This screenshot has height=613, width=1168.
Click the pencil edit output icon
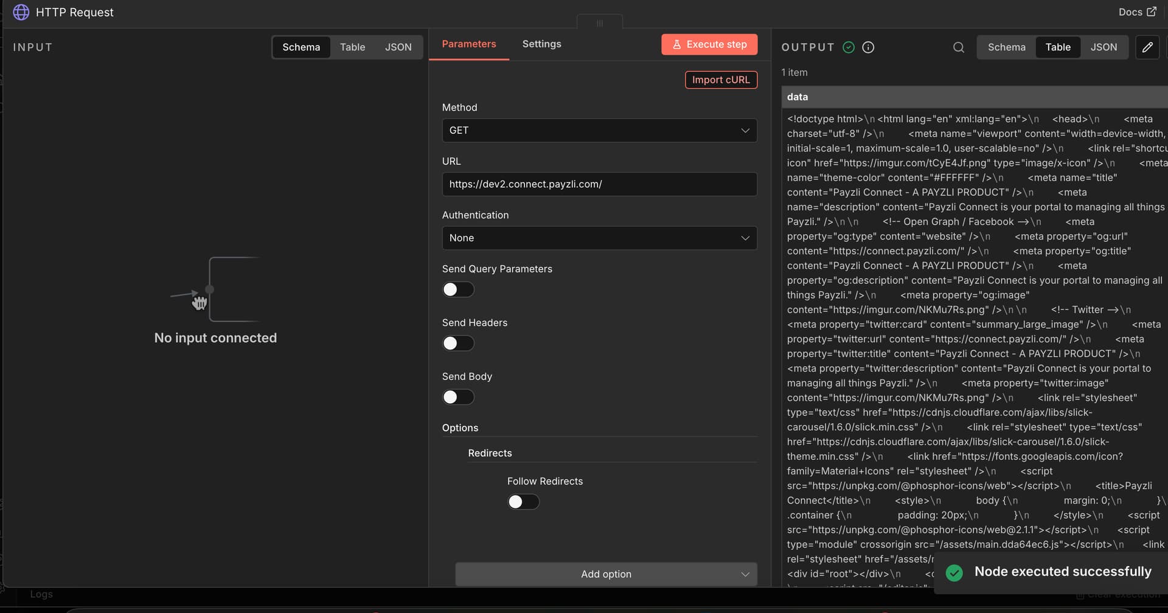pos(1147,47)
